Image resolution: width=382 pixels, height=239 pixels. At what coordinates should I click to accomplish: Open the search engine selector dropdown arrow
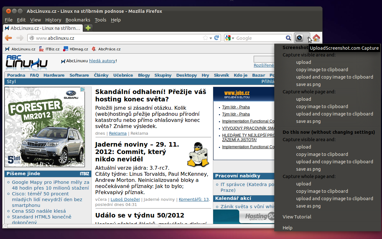point(233,38)
